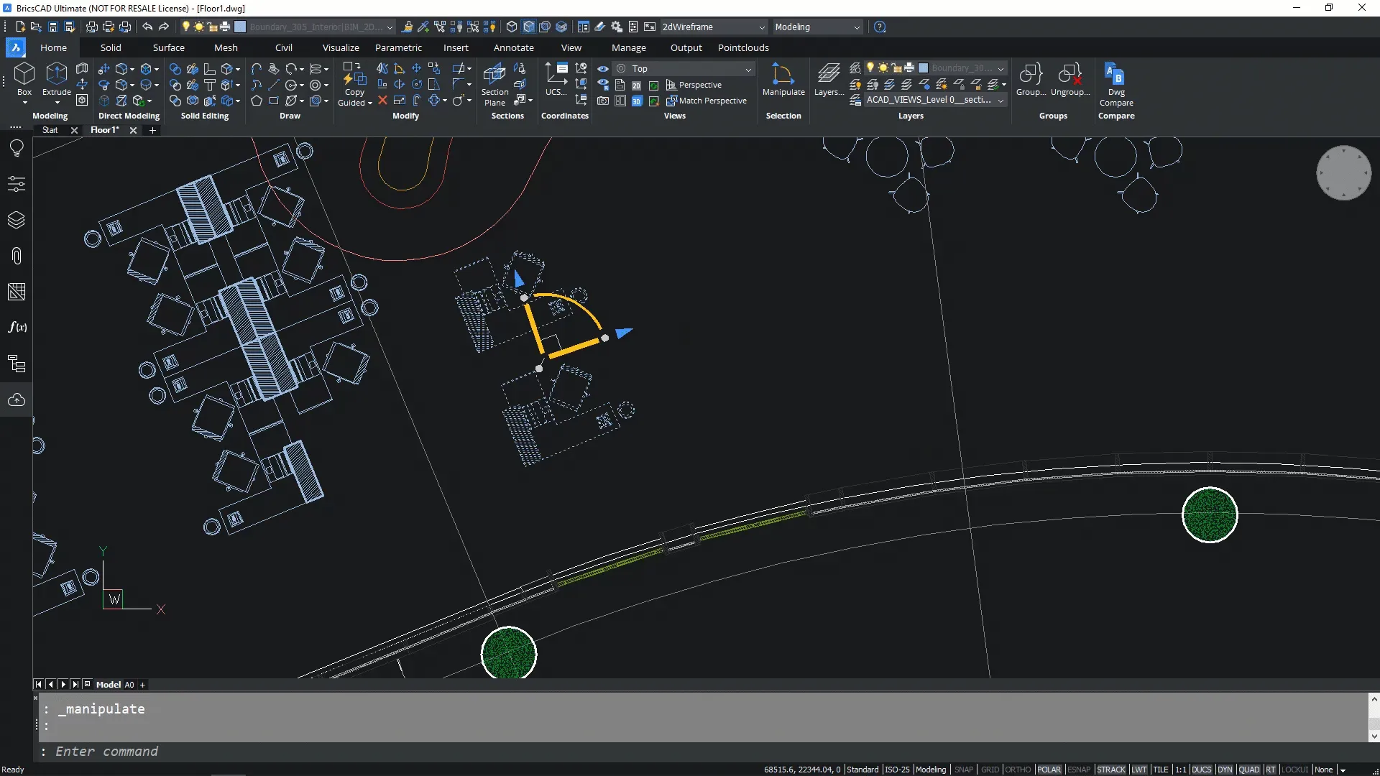
Task: Click the red X Erase tool
Action: pyautogui.click(x=382, y=101)
